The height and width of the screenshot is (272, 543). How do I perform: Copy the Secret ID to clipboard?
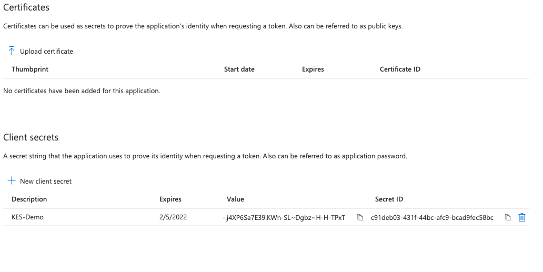tap(508, 217)
